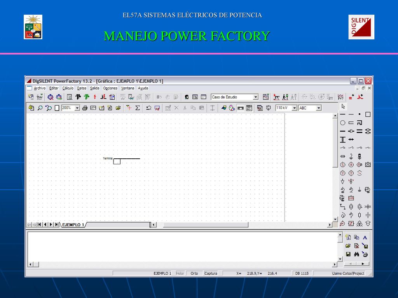Click the zoom whole page icon
Image resolution: width=398 pixels, height=298 pixels.
(57, 108)
